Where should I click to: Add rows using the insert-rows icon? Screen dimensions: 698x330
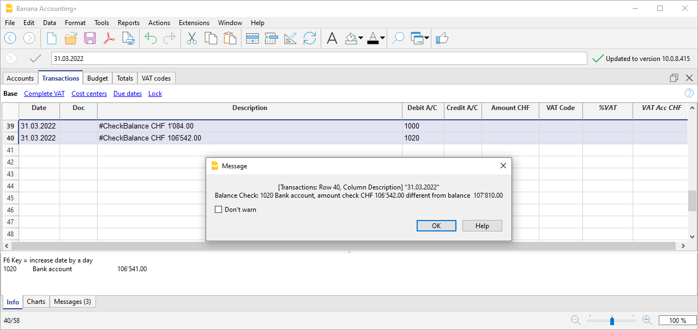coord(252,38)
